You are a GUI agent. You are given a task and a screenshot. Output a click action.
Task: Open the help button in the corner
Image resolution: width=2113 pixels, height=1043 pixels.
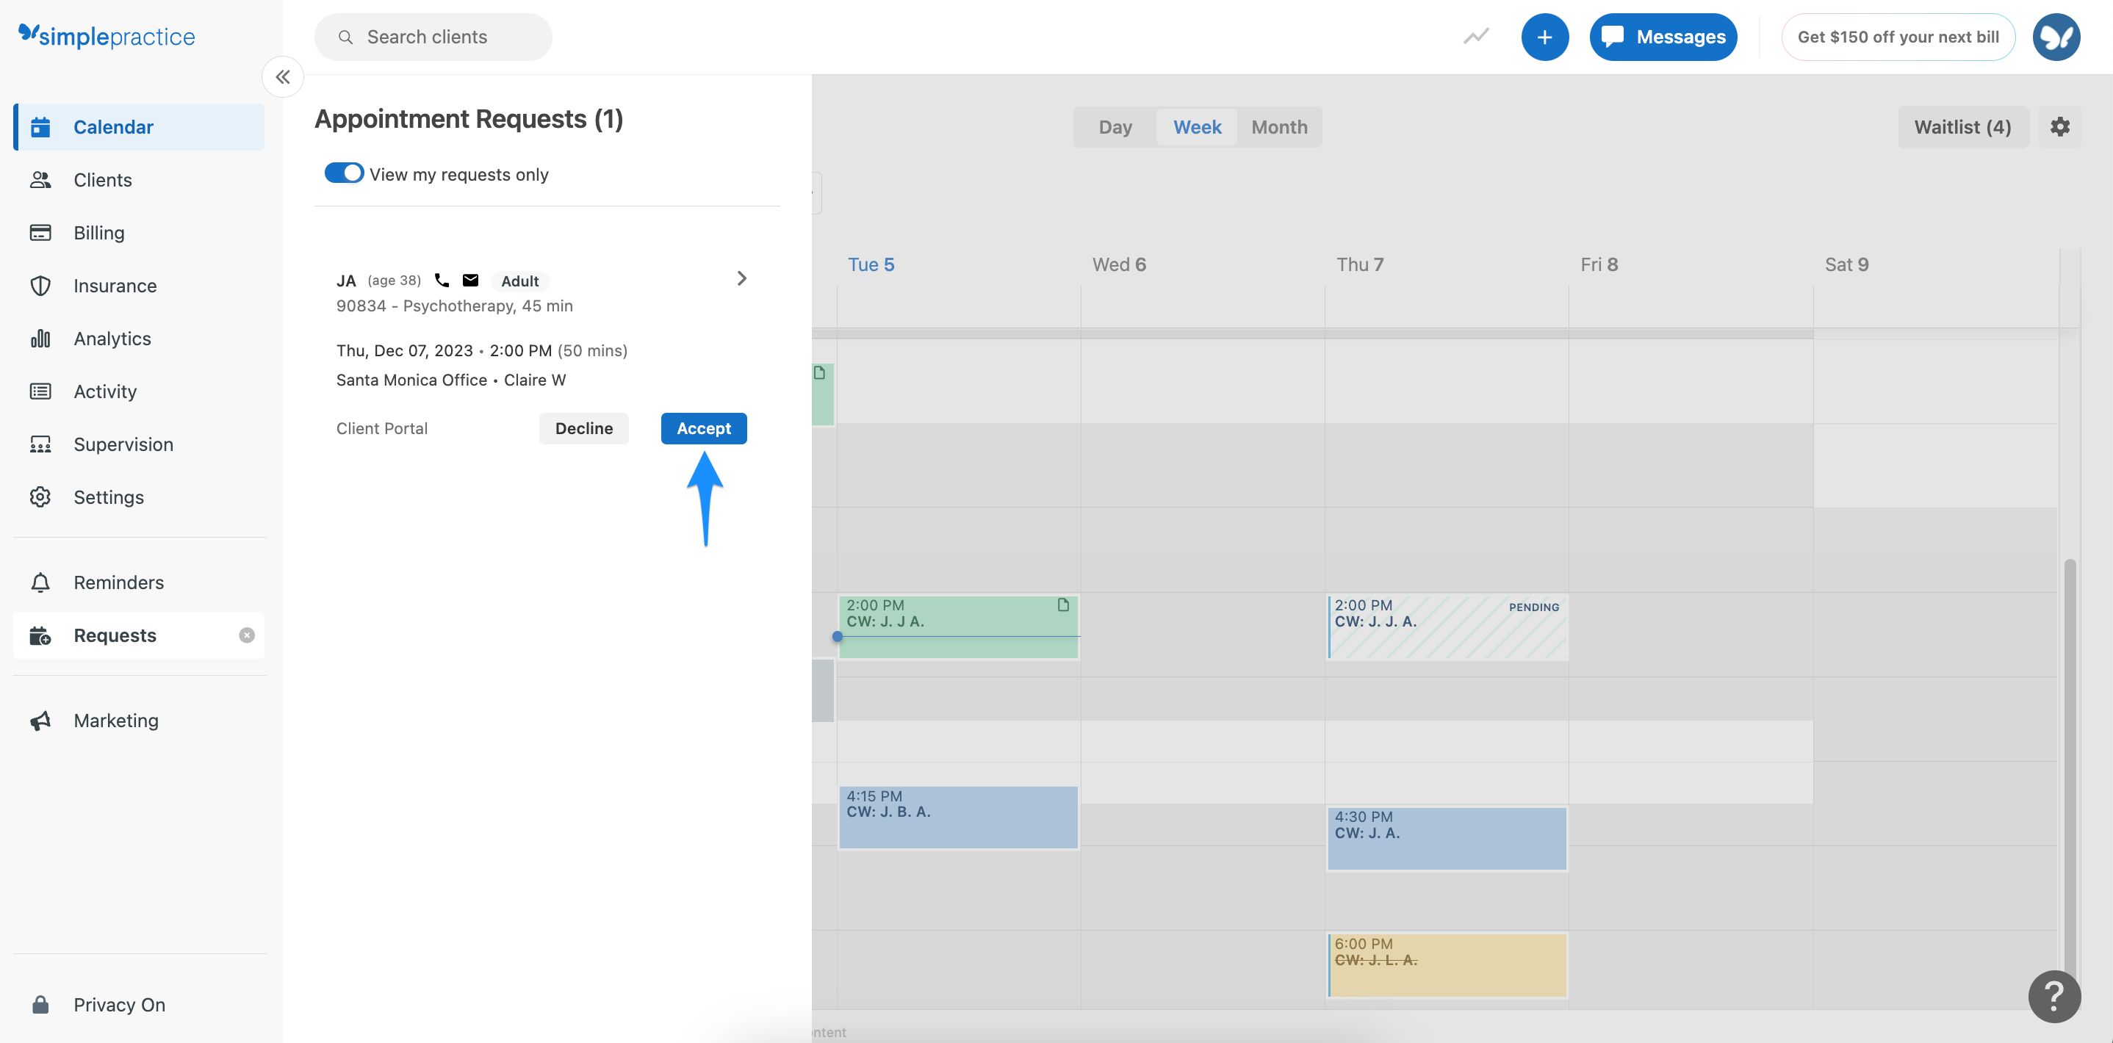(x=2054, y=996)
